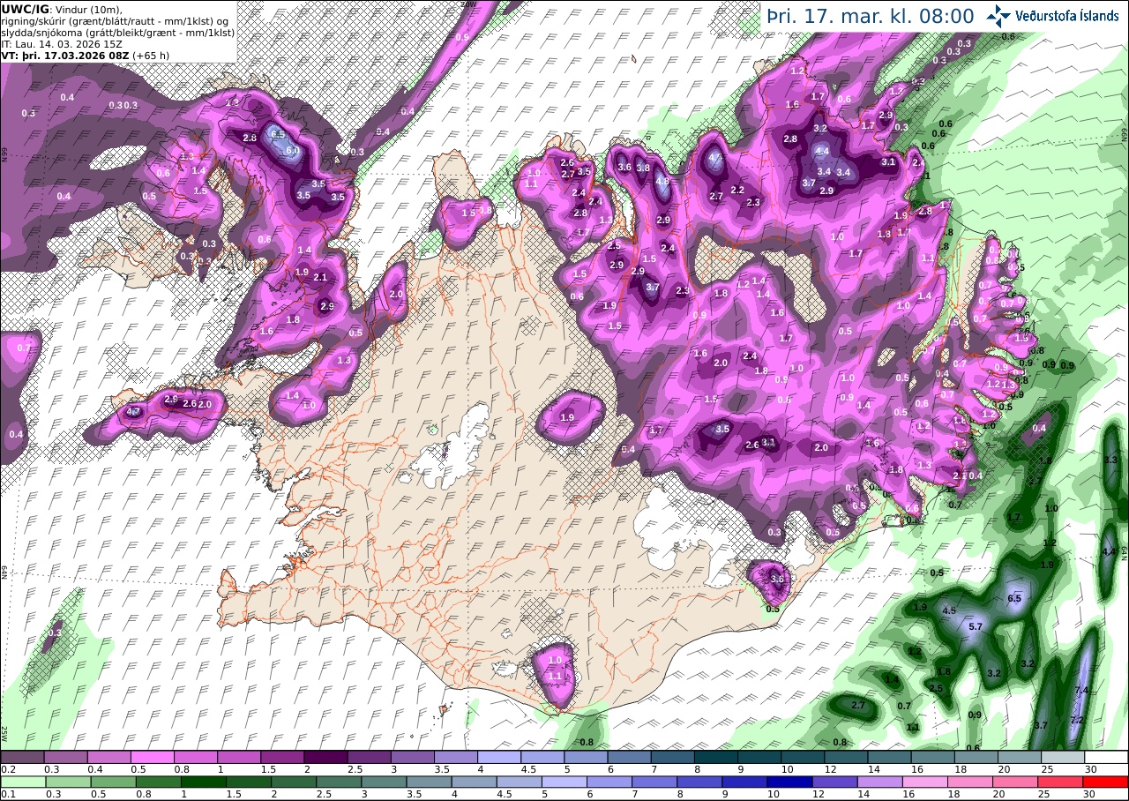Click the 3.3 rain value at the far right

1110,460
